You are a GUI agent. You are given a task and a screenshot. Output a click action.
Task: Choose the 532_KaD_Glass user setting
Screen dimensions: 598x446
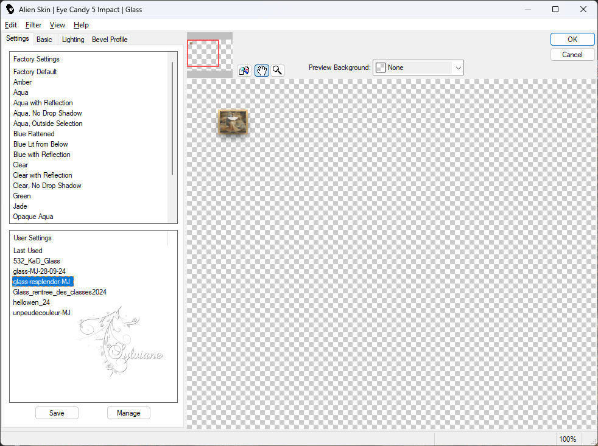click(x=36, y=261)
